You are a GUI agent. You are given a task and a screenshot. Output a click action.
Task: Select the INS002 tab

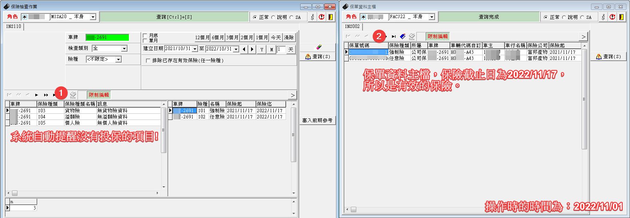[x=352, y=27]
